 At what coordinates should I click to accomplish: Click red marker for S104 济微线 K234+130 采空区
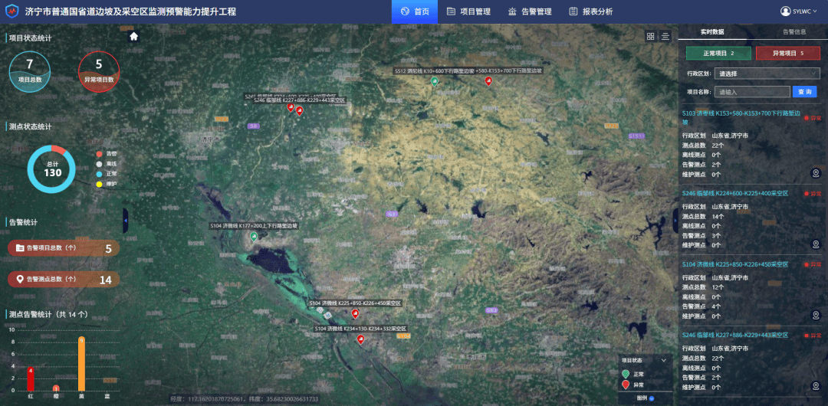(x=360, y=339)
